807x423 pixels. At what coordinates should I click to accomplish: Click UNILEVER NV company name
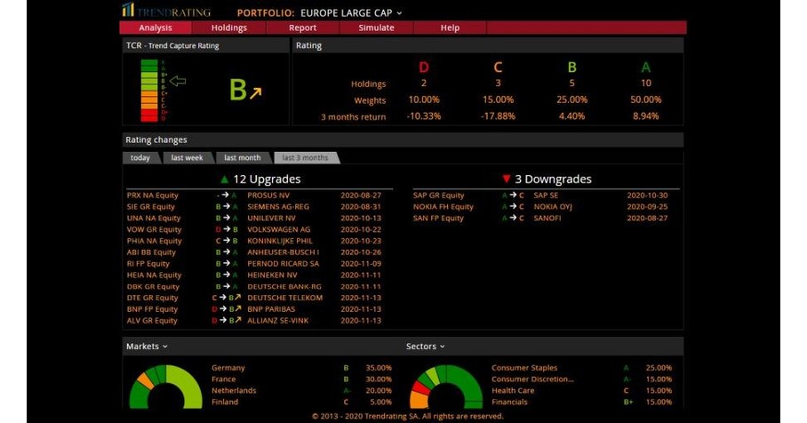(271, 219)
